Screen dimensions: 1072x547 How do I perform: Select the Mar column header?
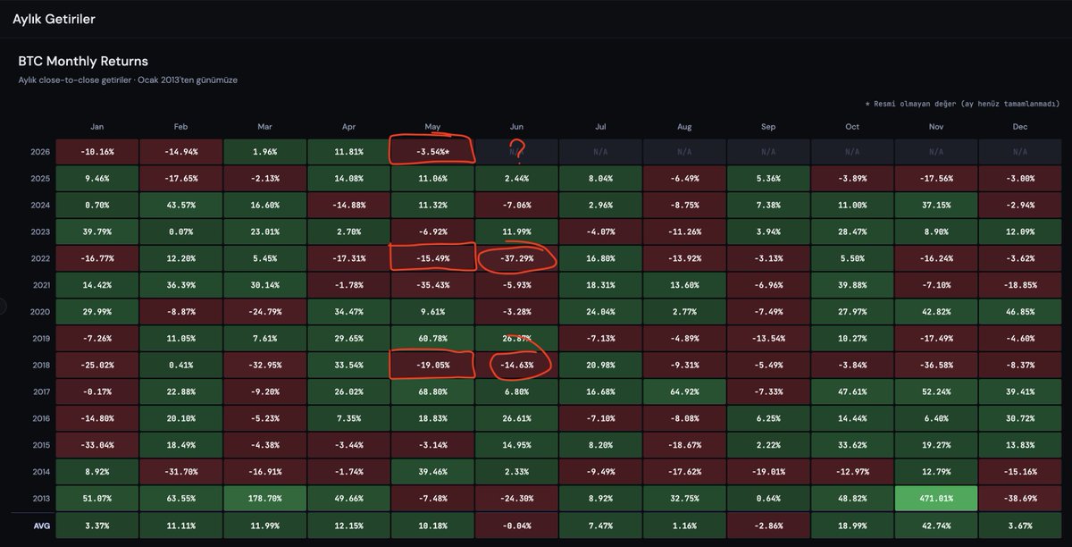[264, 127]
